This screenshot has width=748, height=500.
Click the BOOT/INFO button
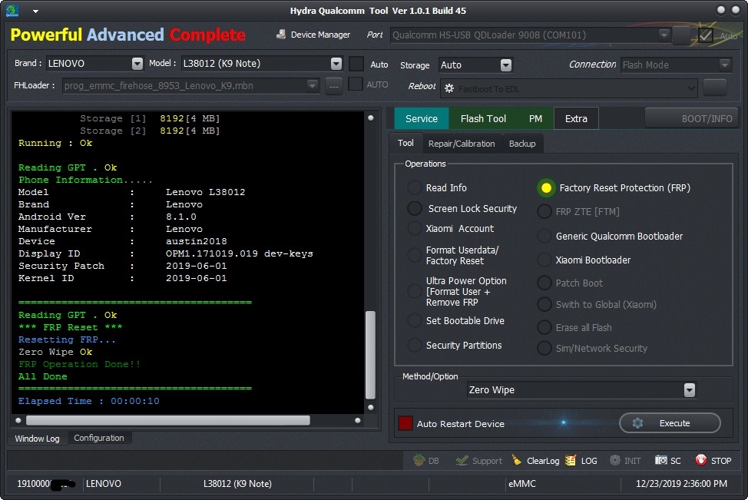[x=691, y=118]
